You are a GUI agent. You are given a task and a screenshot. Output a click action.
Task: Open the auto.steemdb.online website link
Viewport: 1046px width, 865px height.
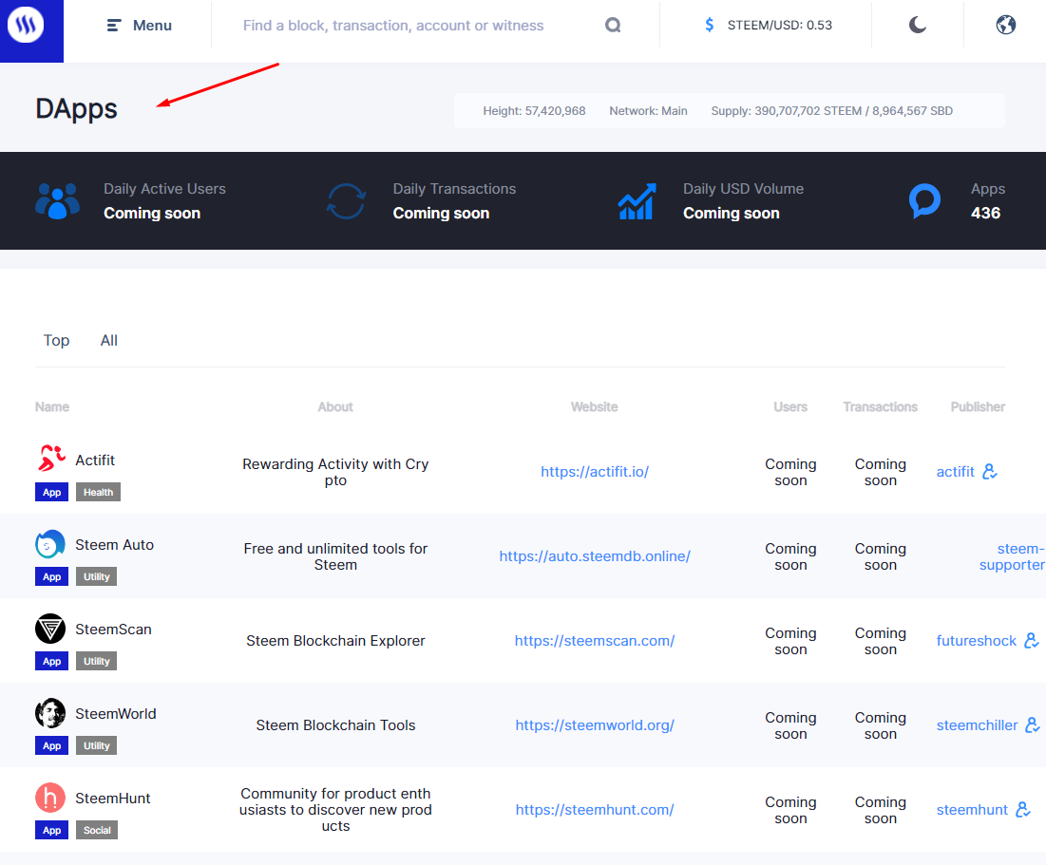pos(595,556)
